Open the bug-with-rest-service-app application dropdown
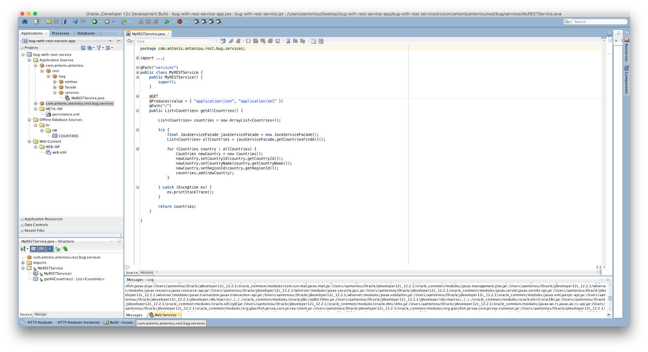The width and height of the screenshot is (648, 352). tap(67, 41)
